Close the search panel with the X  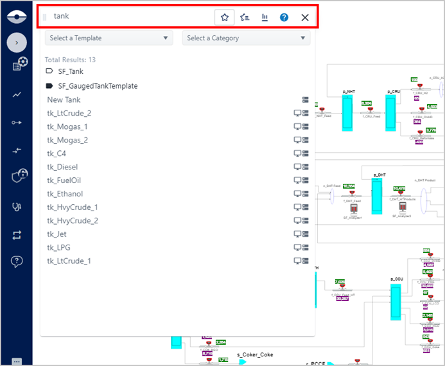pos(305,17)
